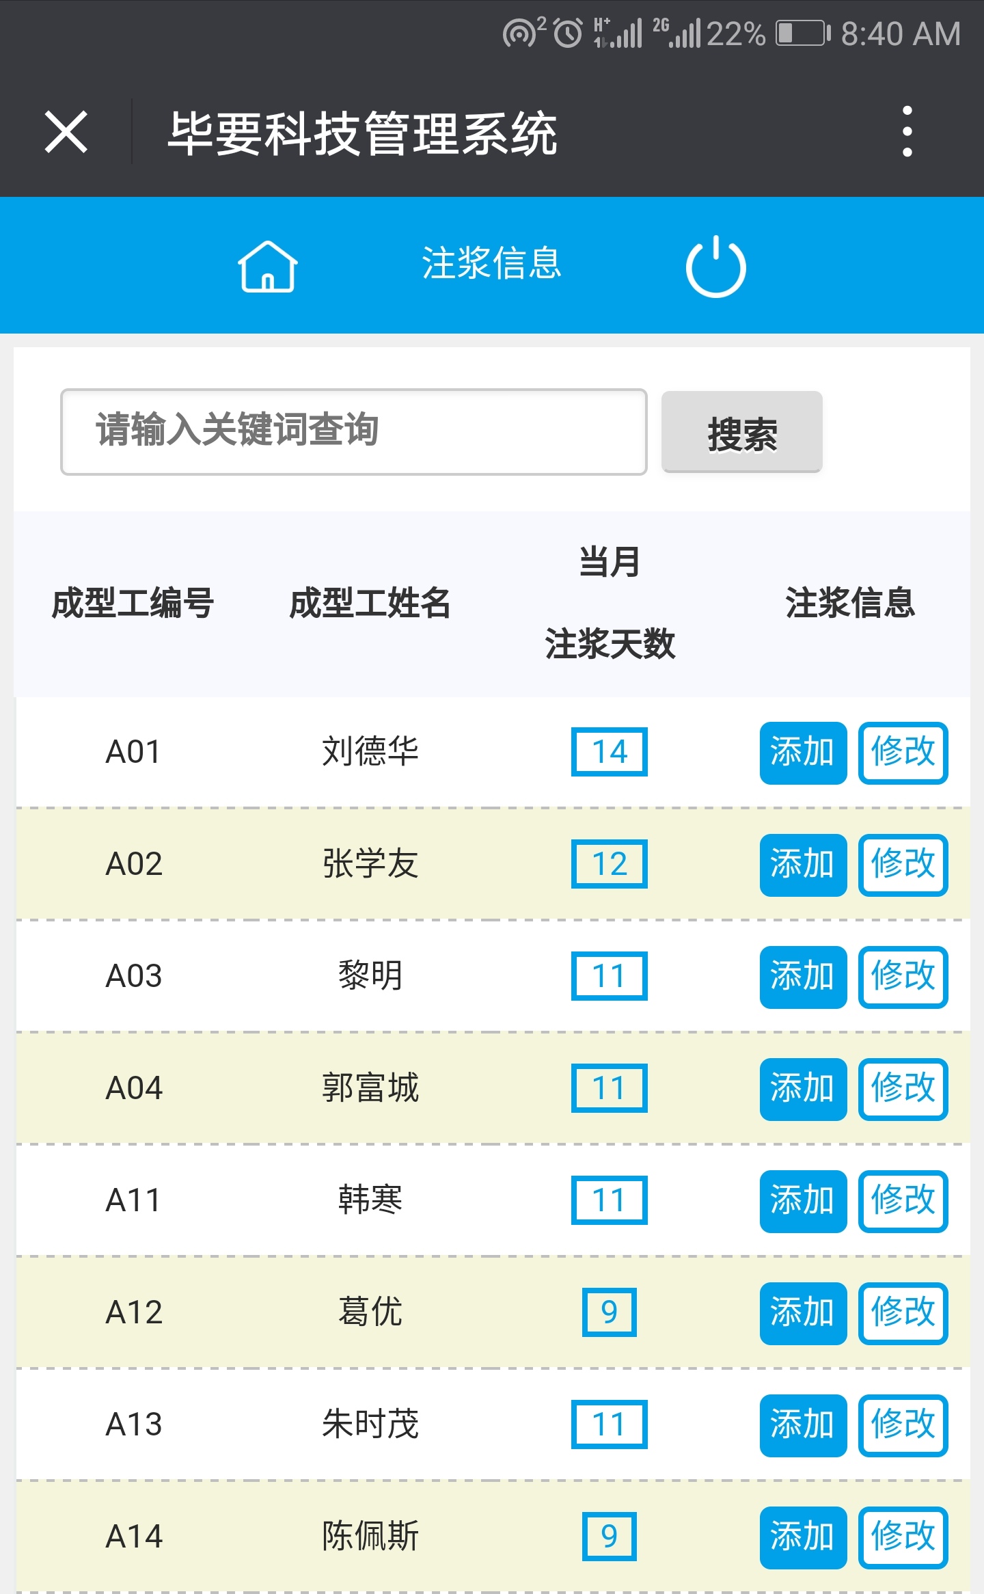The image size is (984, 1594).
Task: Focus the keyword search input field
Action: 354,431
